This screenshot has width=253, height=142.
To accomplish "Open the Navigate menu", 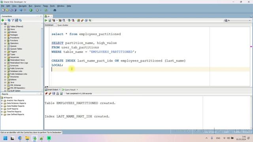I will pyautogui.click(x=23, y=6).
